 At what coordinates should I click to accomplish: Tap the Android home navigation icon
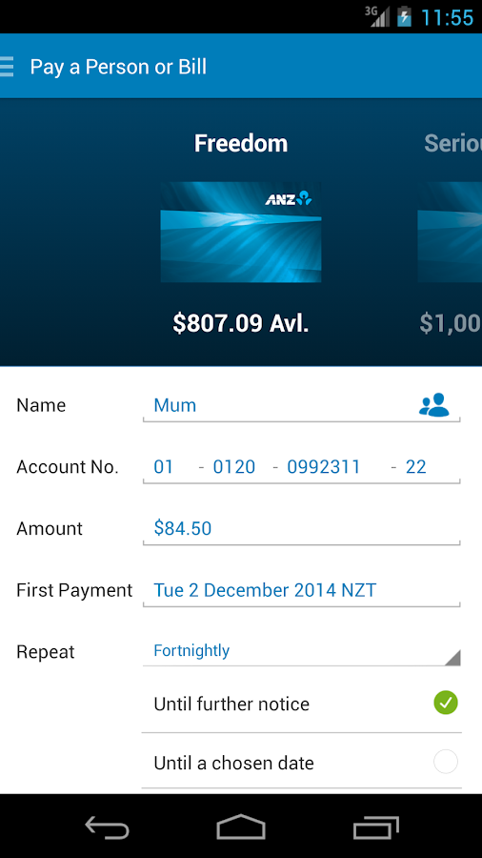[x=241, y=827]
